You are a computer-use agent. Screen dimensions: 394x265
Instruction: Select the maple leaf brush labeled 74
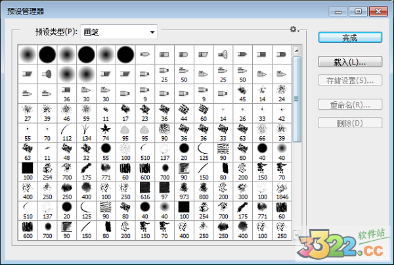106,131
